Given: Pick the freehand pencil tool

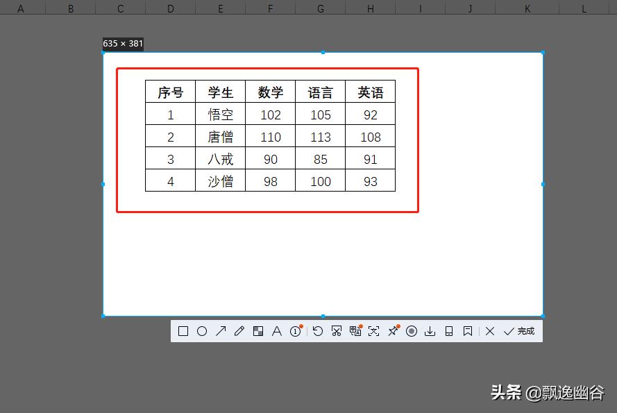Looking at the screenshot, I should point(239,331).
